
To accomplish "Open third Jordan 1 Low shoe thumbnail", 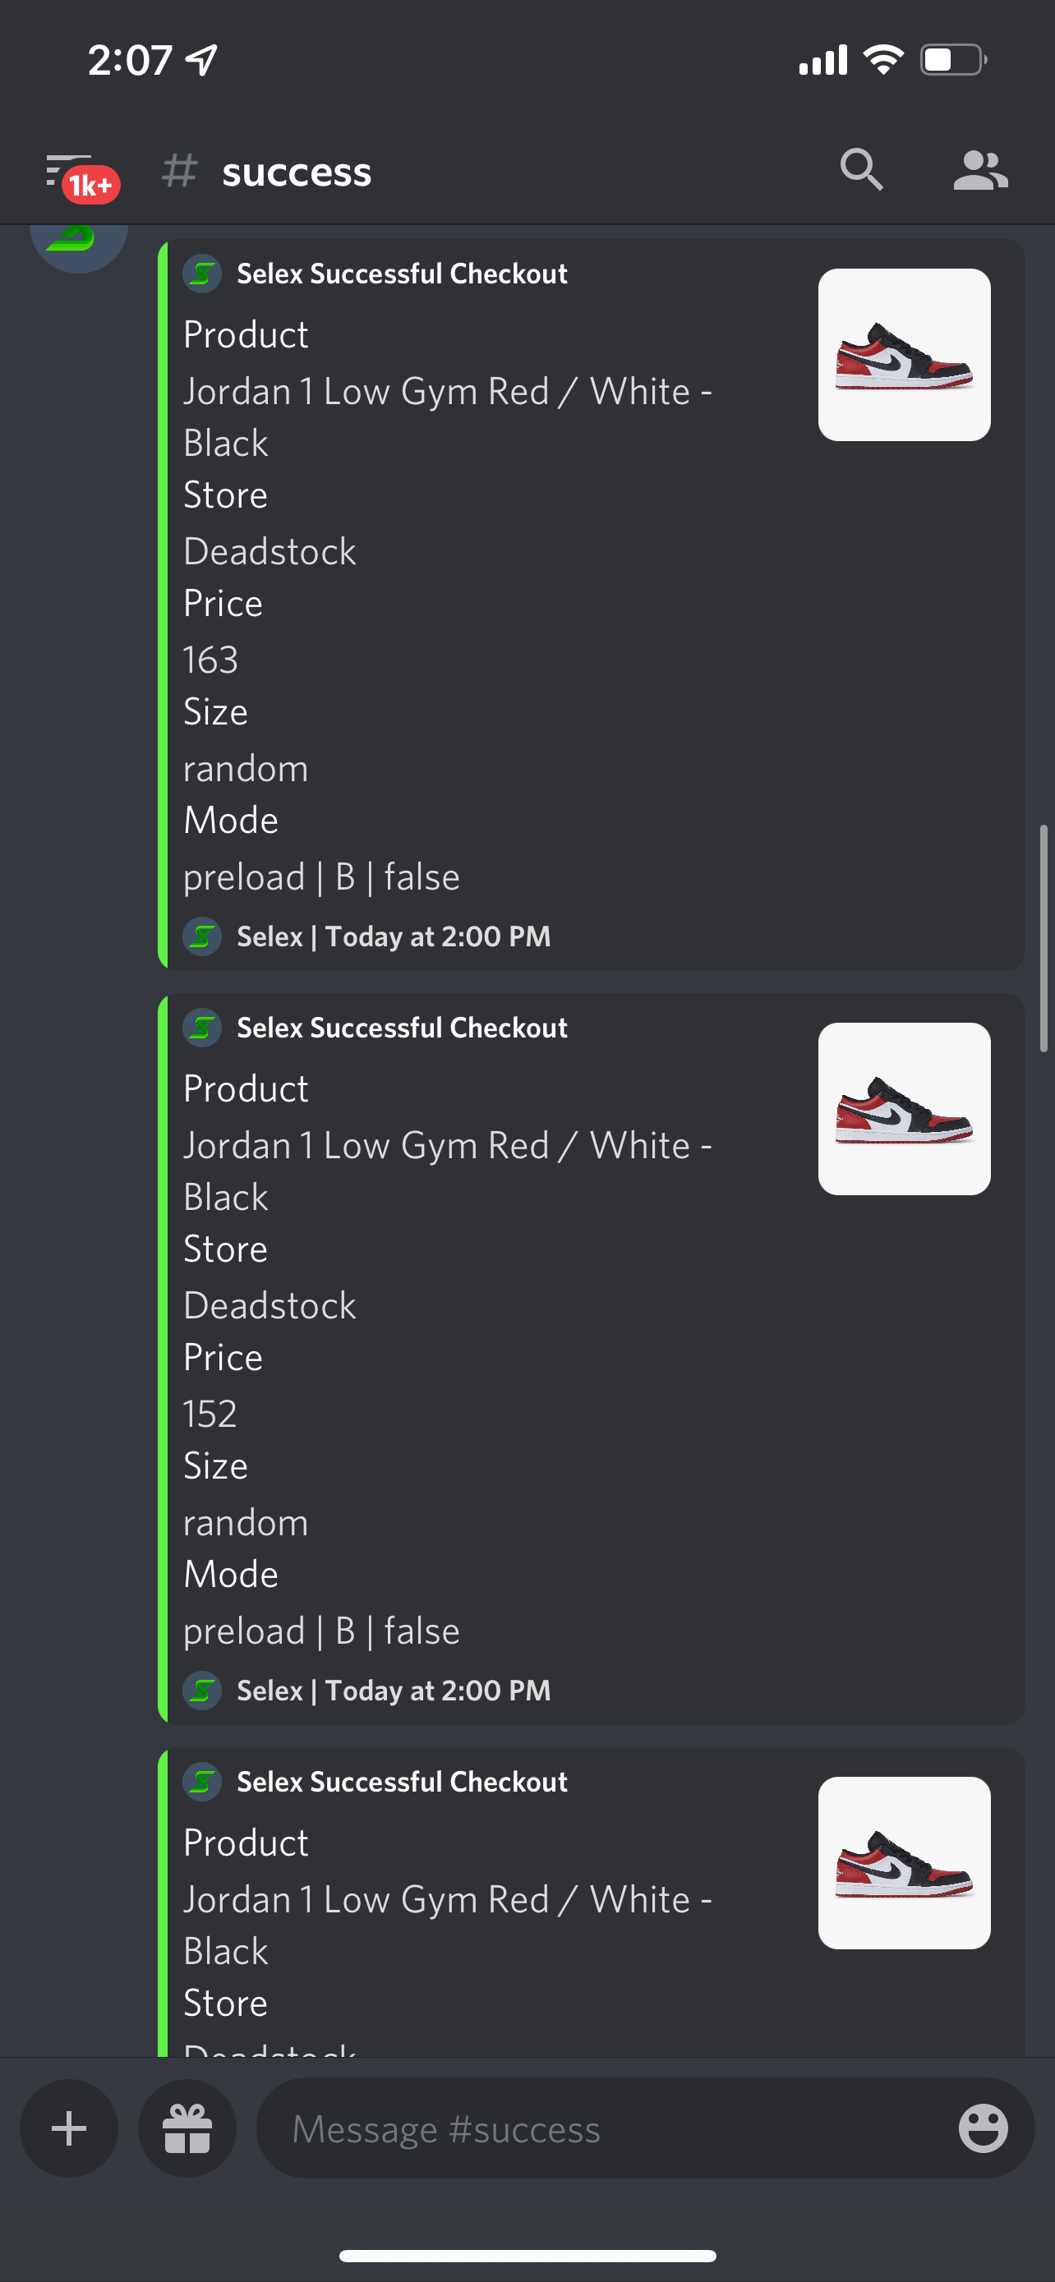I will coord(905,1863).
